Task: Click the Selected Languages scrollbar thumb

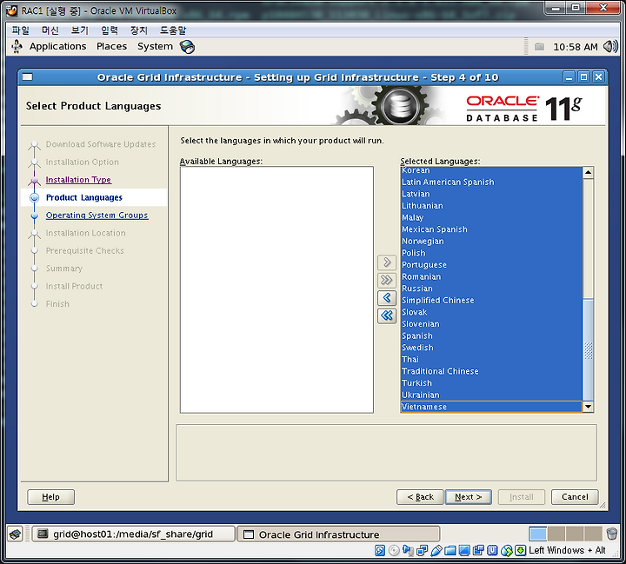Action: point(588,349)
